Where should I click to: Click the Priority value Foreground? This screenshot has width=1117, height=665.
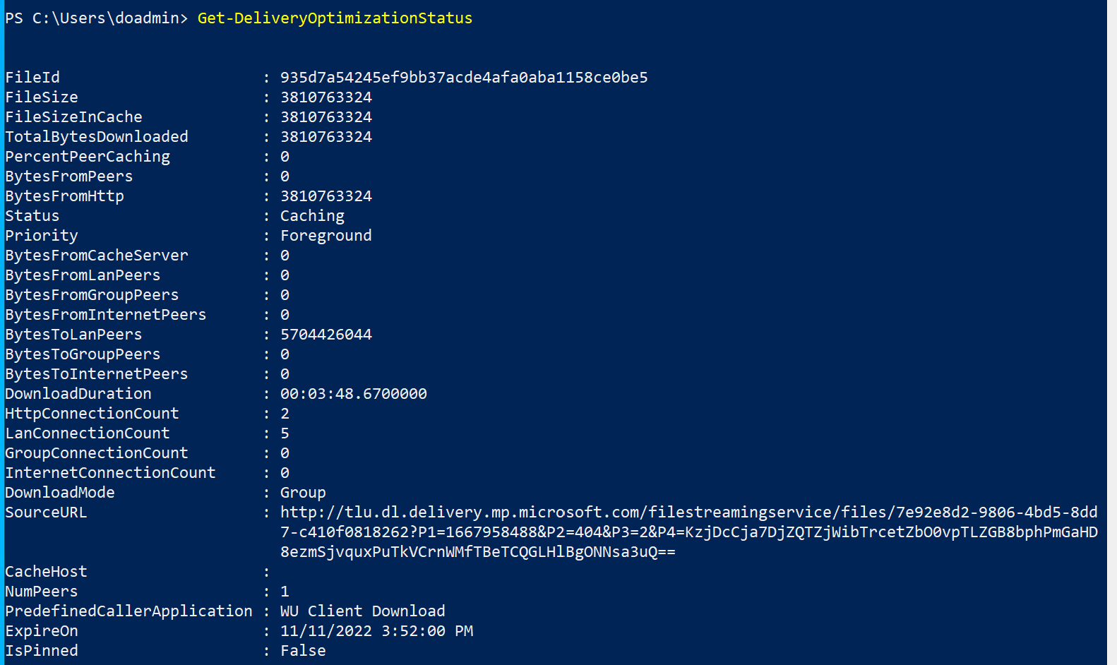tap(325, 236)
